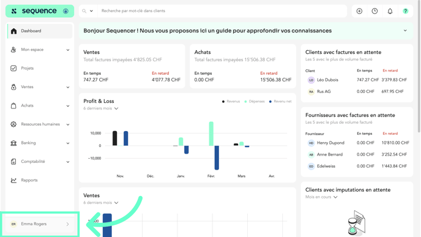This screenshot has height=237, width=421.
Task: Open the Profit & Loss period dropdown
Action: point(101,108)
